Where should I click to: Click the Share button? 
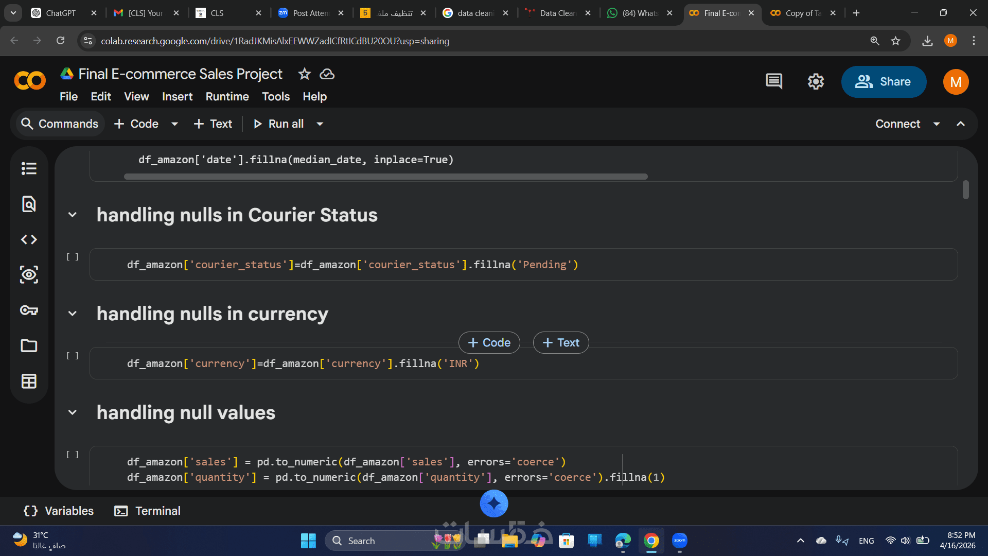coord(884,82)
